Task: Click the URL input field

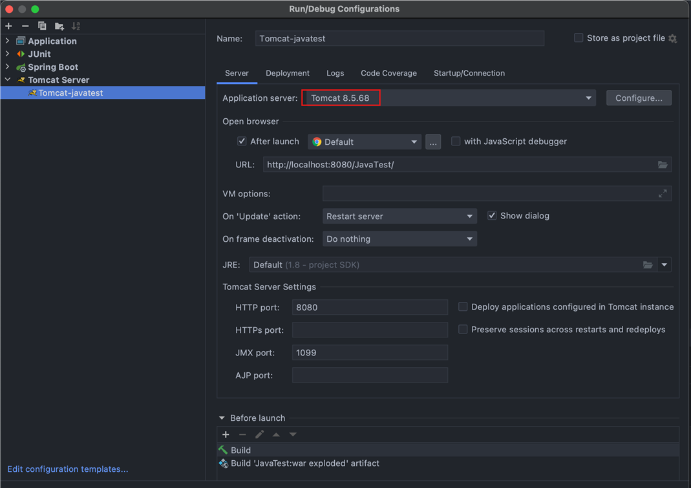Action: [467, 164]
